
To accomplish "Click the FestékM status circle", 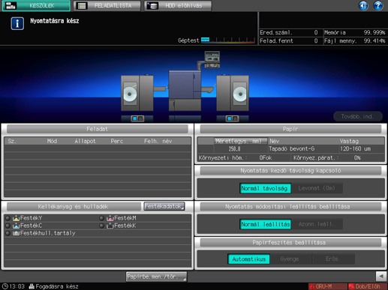I will (101, 218).
